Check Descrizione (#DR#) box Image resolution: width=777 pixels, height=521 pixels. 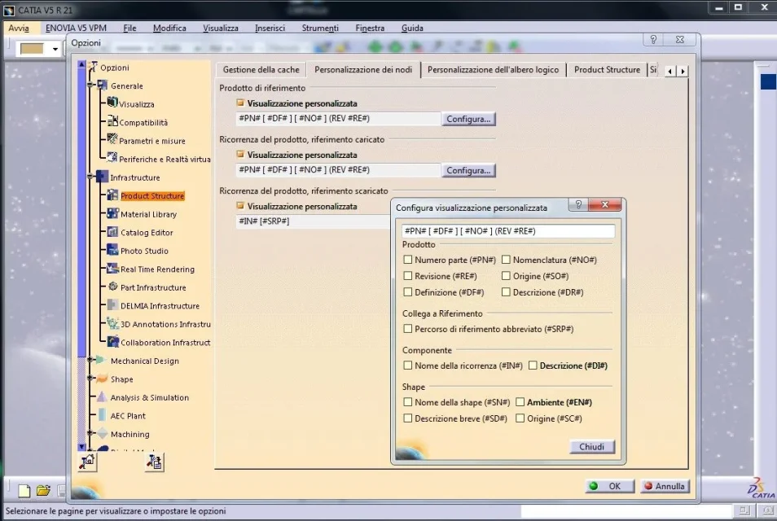506,292
